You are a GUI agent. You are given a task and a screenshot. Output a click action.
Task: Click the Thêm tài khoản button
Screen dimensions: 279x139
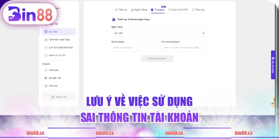(x=157, y=58)
